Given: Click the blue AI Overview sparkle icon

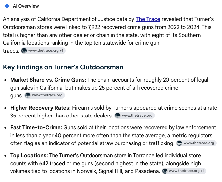Looking at the screenshot, I should point(7,6).
